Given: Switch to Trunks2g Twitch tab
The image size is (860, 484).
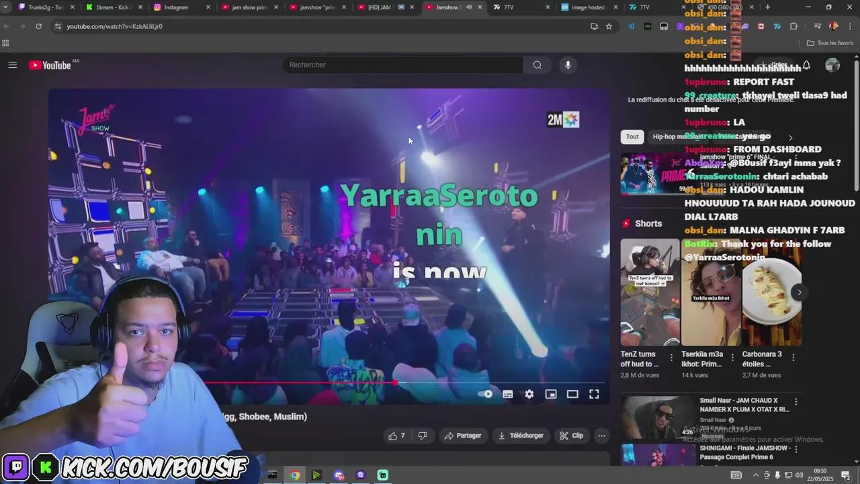Looking at the screenshot, I should (46, 7).
